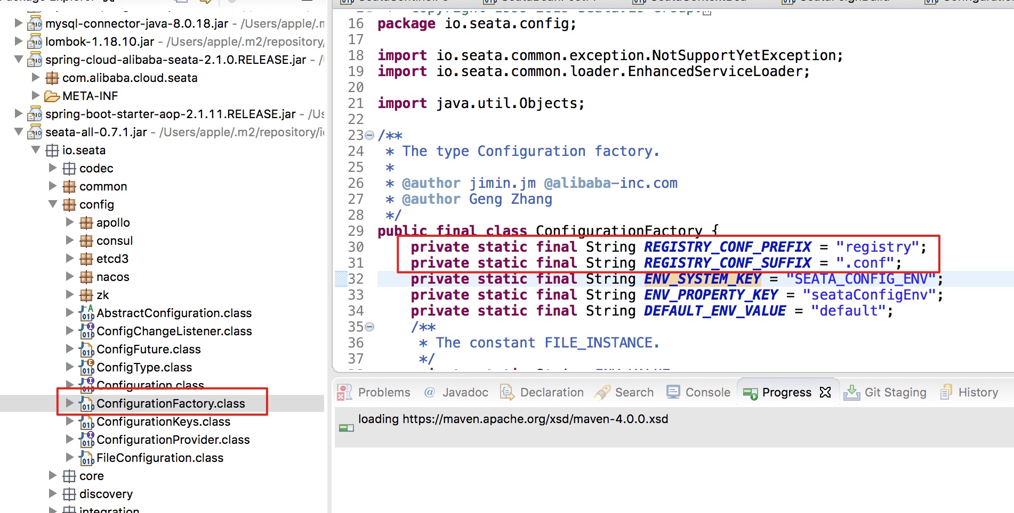The image size is (1014, 513).
Task: Click the Console view icon
Action: click(x=673, y=393)
